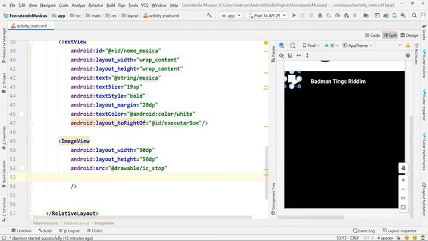Click the white color swatch in gutter line 46
428x241 pixels.
pyautogui.click(x=21, y=114)
